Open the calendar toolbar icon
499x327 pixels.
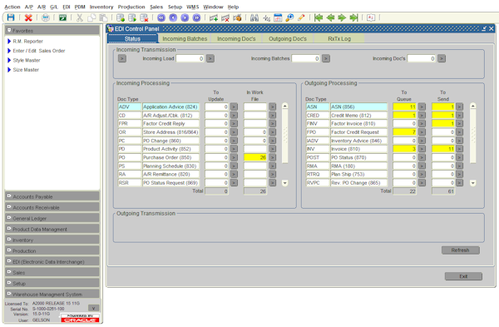(278, 17)
